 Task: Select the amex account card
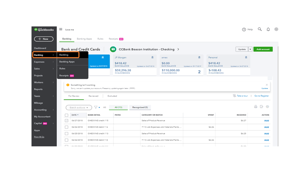182,65
